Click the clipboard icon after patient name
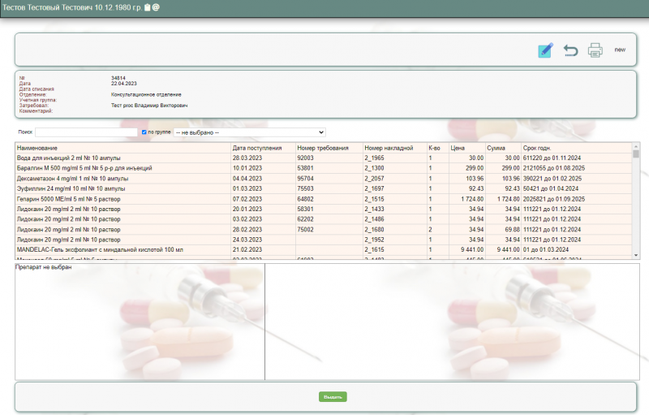649x415 pixels. coord(147,7)
